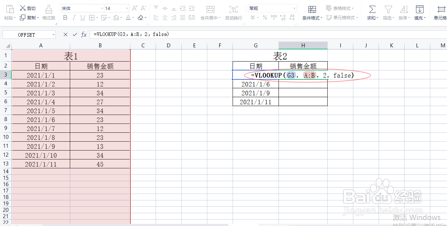This screenshot has height=226, width=447.
Task: Click cell B6 showing 27
Action: click(x=100, y=102)
